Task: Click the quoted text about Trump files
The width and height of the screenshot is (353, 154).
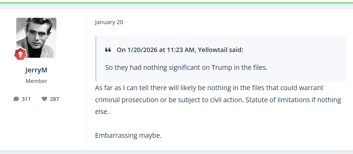Action: point(186,68)
